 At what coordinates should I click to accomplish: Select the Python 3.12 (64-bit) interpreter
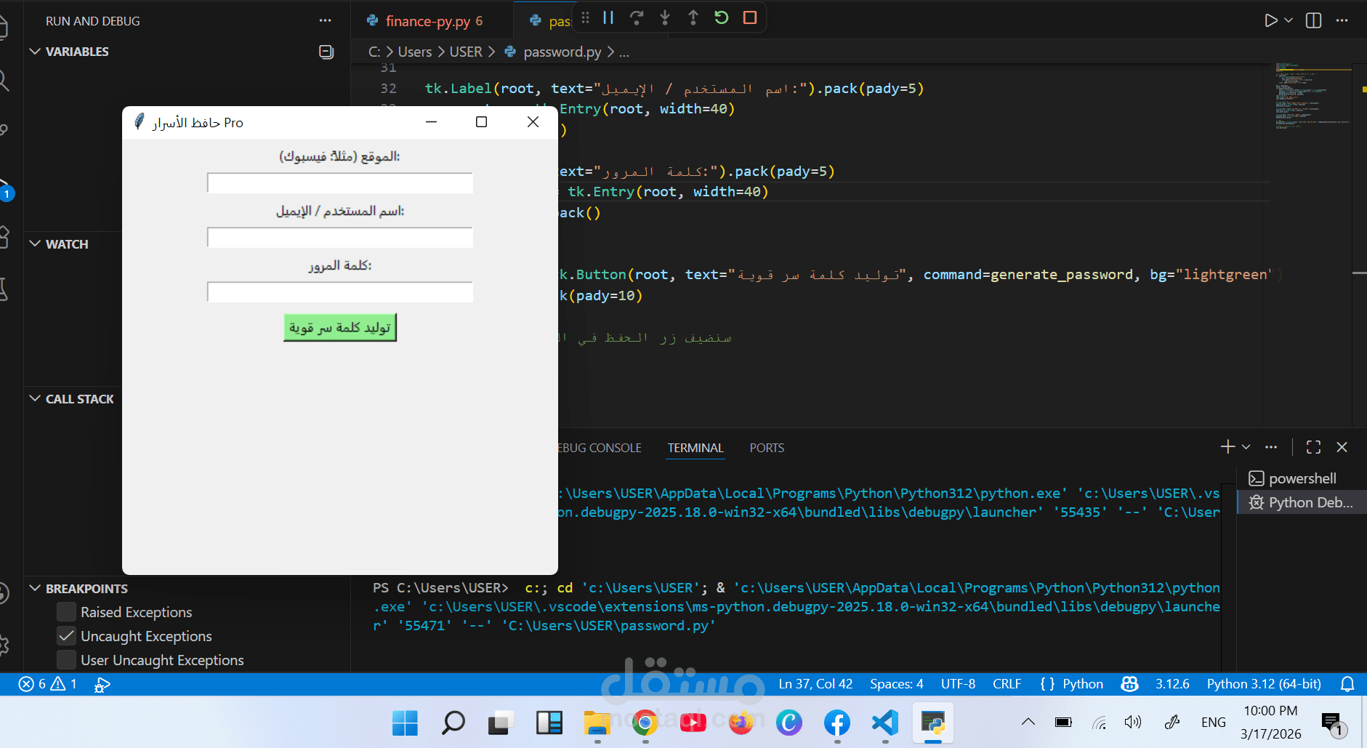coord(1264,684)
